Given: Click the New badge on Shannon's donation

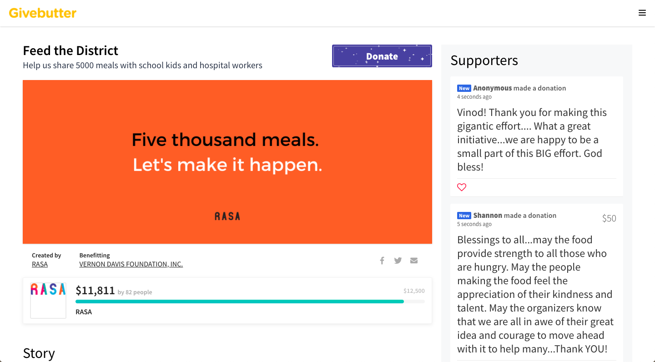Looking at the screenshot, I should pos(464,216).
